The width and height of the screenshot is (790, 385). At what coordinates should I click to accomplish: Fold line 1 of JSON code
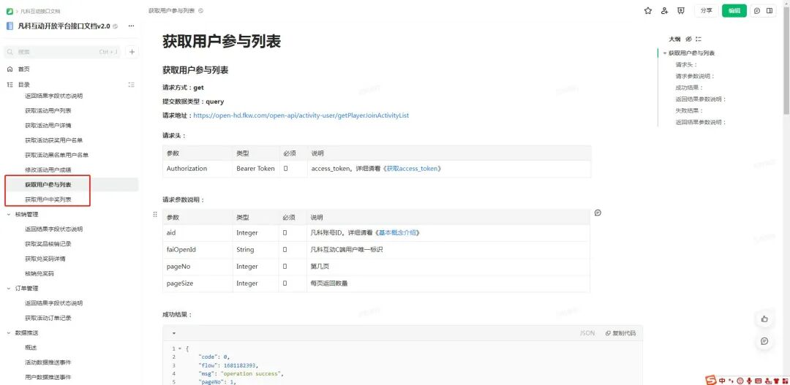point(180,348)
